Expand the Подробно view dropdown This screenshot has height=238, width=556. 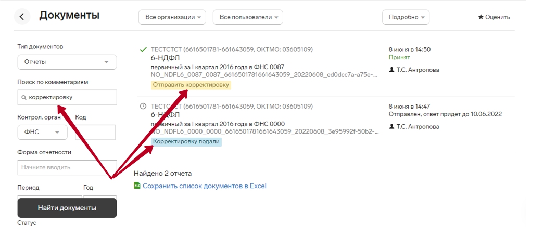pyautogui.click(x=406, y=17)
